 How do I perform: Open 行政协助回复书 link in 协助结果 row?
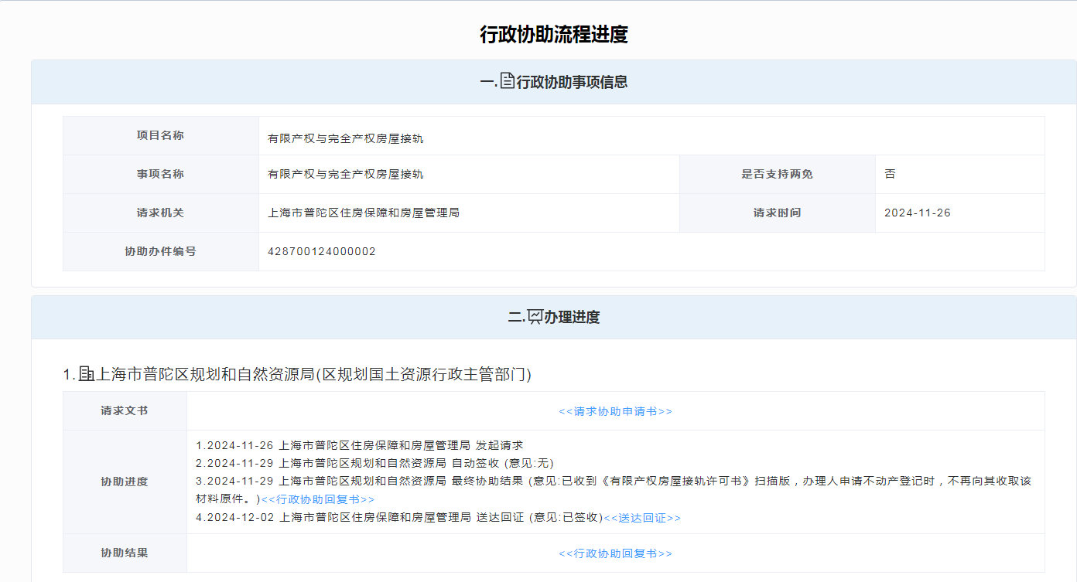click(x=615, y=553)
